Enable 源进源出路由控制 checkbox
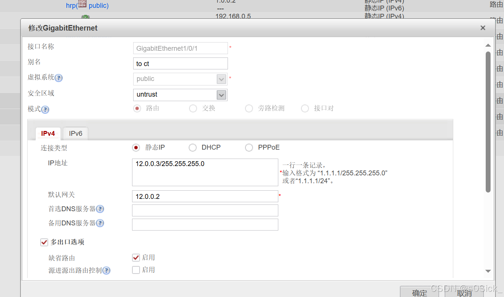Image resolution: width=504 pixels, height=297 pixels. click(x=136, y=270)
